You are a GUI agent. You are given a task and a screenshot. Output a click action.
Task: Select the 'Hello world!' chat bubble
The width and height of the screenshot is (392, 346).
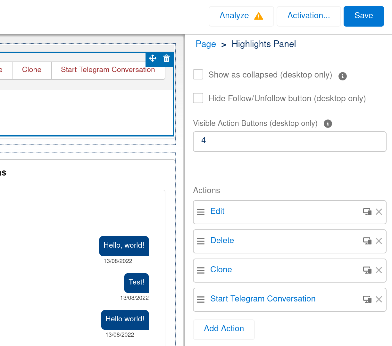point(125,319)
